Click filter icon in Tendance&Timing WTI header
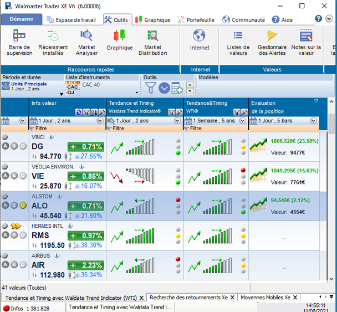Image resolution: width=337 pixels, height=312 pixels. (237, 112)
